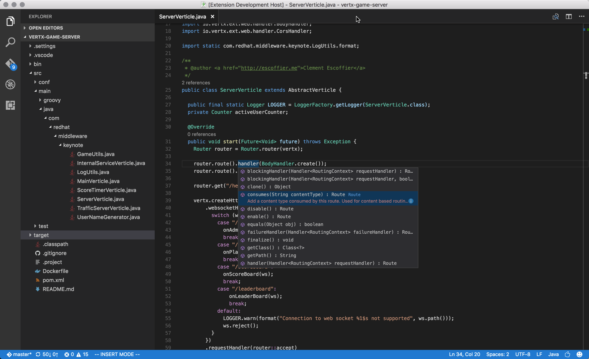Click the master branch indicator
This screenshot has height=359, width=589.
[x=19, y=354]
